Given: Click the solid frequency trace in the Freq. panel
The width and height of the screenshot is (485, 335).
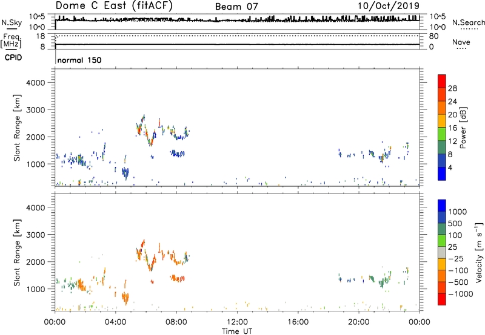Looking at the screenshot, I should pos(237,44).
